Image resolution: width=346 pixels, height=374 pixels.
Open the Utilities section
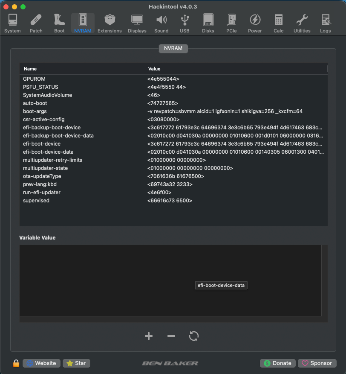pos(302,23)
